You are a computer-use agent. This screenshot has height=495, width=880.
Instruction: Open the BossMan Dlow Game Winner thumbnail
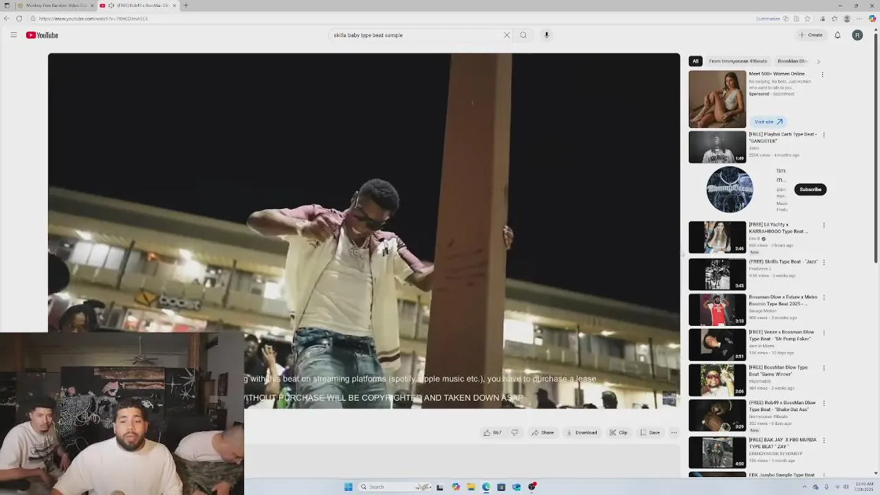[717, 380]
